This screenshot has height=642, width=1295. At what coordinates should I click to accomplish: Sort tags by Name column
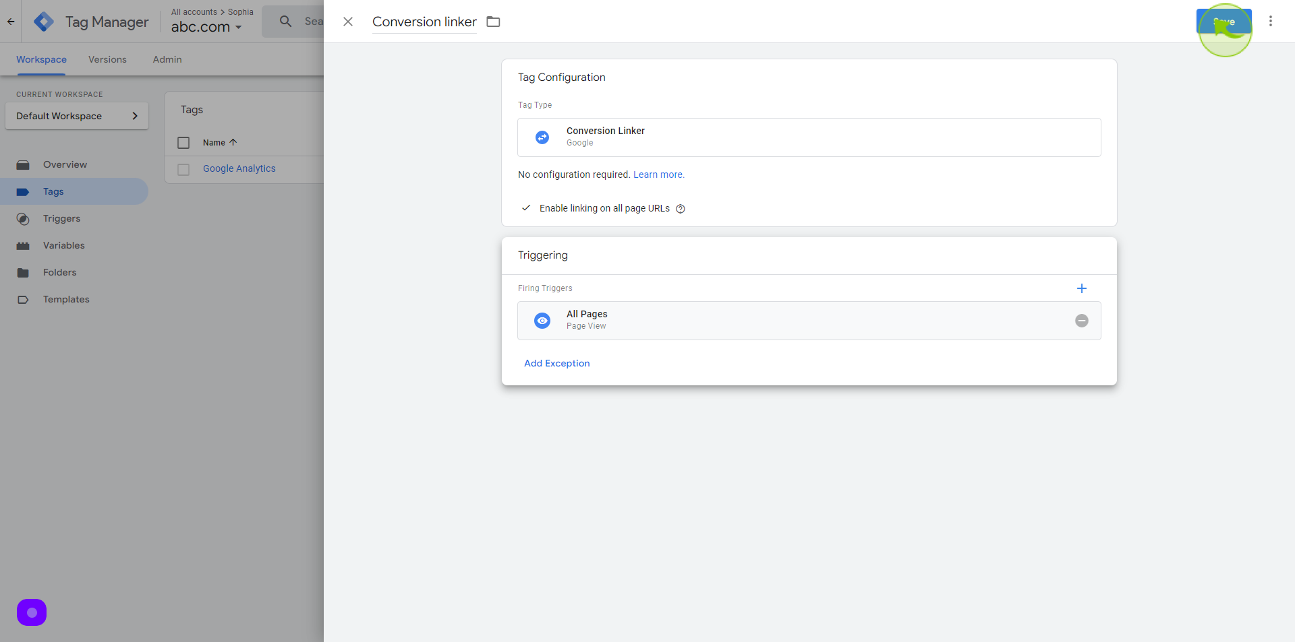[220, 143]
